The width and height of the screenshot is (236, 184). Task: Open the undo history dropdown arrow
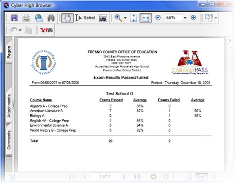[20, 30]
